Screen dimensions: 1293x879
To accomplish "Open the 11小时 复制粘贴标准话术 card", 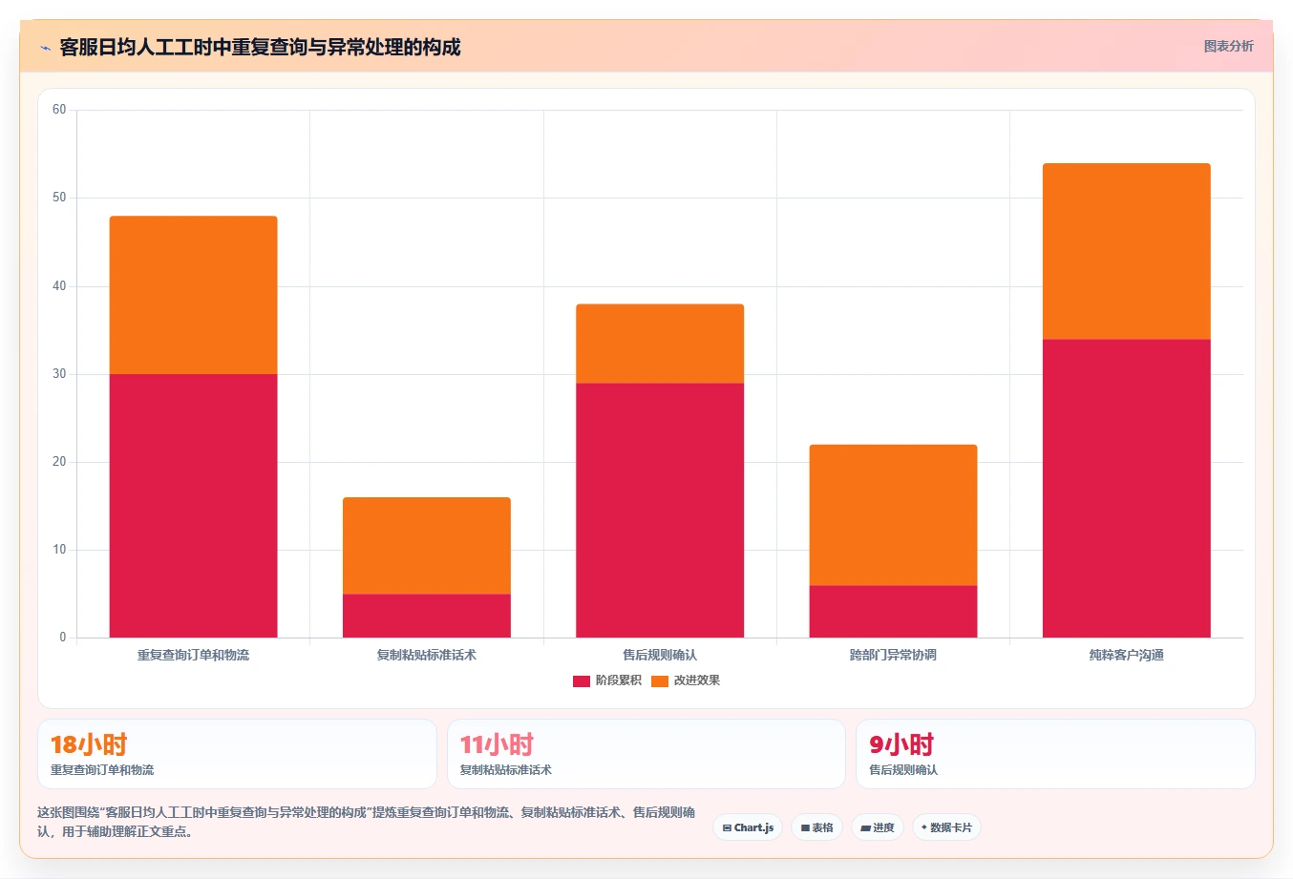I will (x=646, y=754).
